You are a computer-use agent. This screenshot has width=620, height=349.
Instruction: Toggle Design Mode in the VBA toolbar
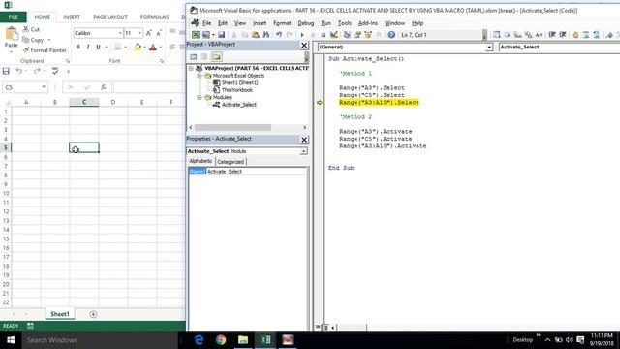(334, 35)
